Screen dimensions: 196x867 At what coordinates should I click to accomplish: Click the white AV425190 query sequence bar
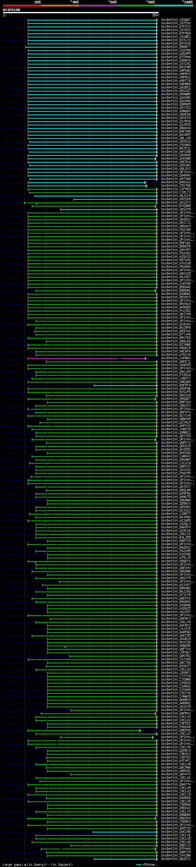point(81,13)
